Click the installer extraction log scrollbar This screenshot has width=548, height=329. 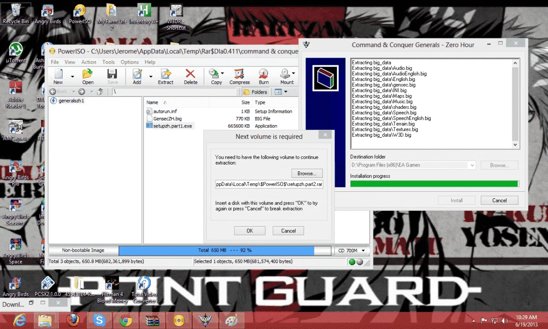516,103
